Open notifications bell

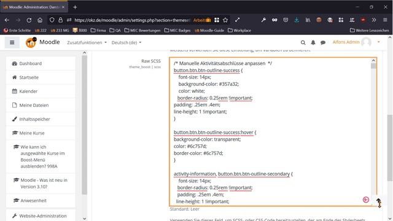click(x=313, y=42)
